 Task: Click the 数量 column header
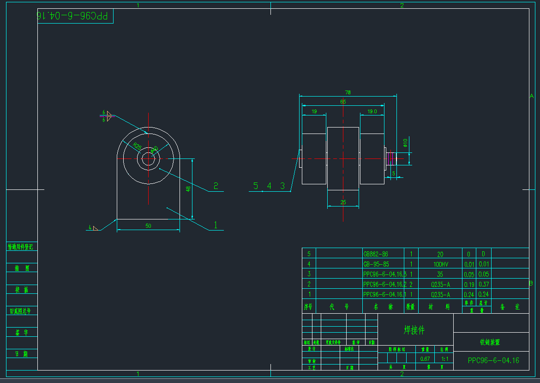pyautogui.click(x=410, y=306)
